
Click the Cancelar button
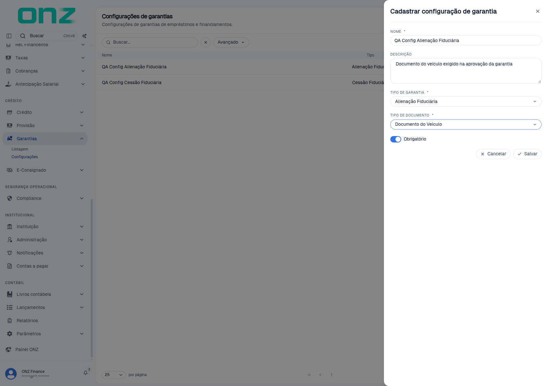click(493, 154)
